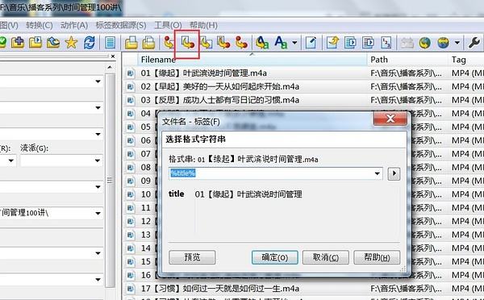This screenshot has width=484, height=300.
Task: Click the auto-numbering wizard 1-2-3 icon
Action: point(386,43)
